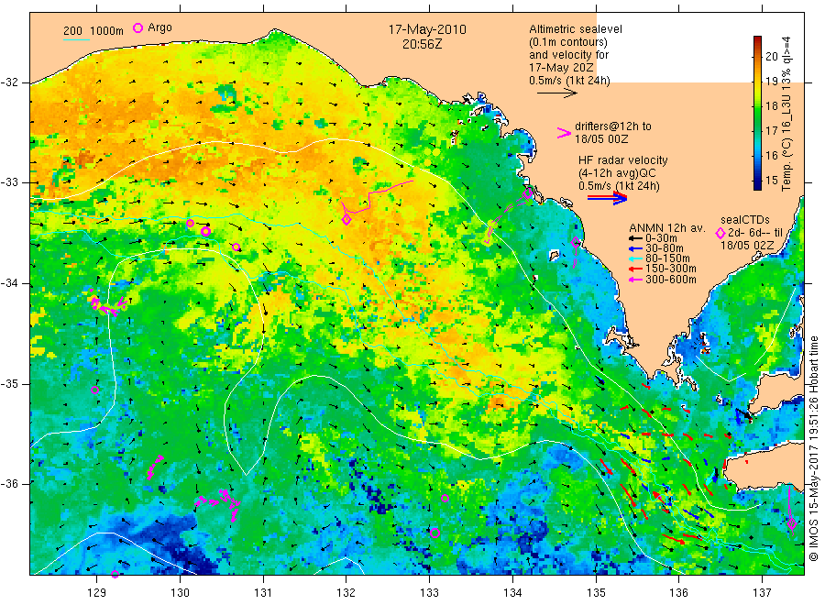Click the -32 latitude axis label
Image resolution: width=825 pixels, height=605 pixels.
(x=9, y=82)
